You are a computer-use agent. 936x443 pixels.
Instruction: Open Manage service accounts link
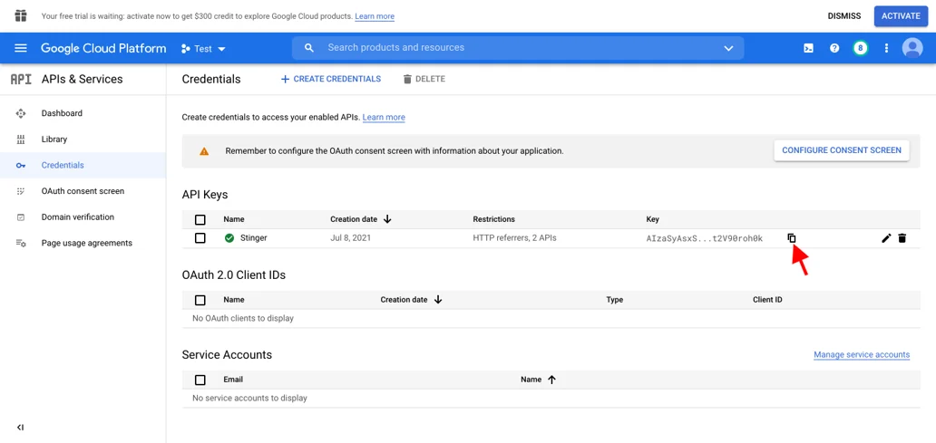862,355
